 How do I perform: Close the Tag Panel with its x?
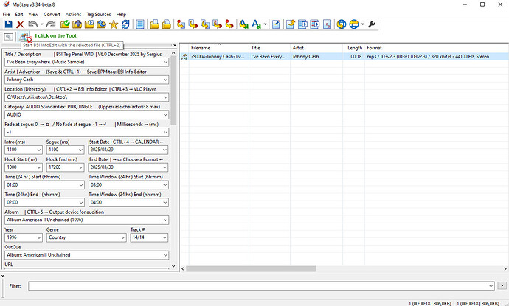[175, 46]
